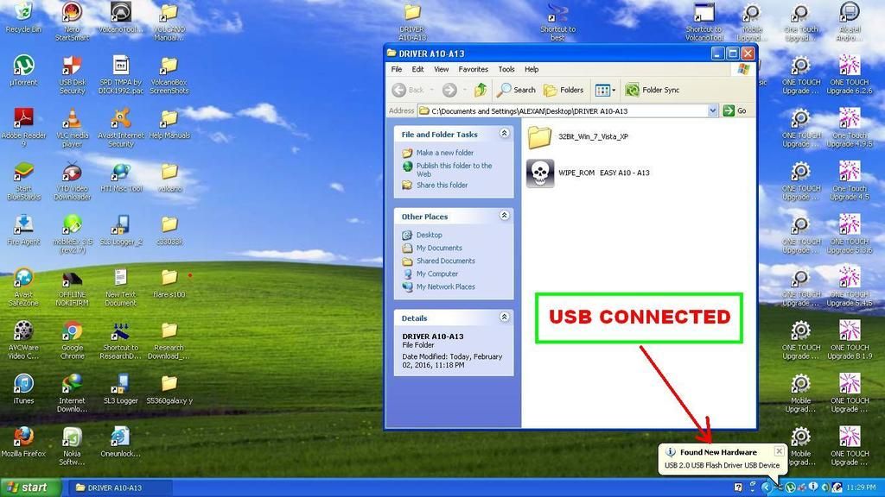Open the Search pane in Explorer
This screenshot has width=885, height=497.
tap(516, 90)
